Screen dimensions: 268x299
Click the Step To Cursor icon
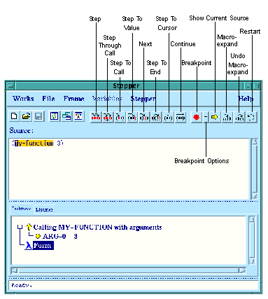(168, 117)
